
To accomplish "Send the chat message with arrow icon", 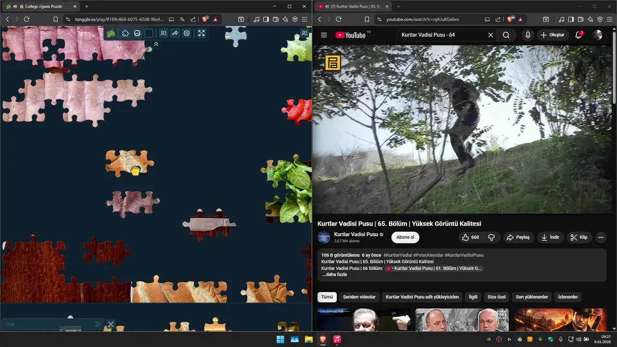I will (x=98, y=324).
